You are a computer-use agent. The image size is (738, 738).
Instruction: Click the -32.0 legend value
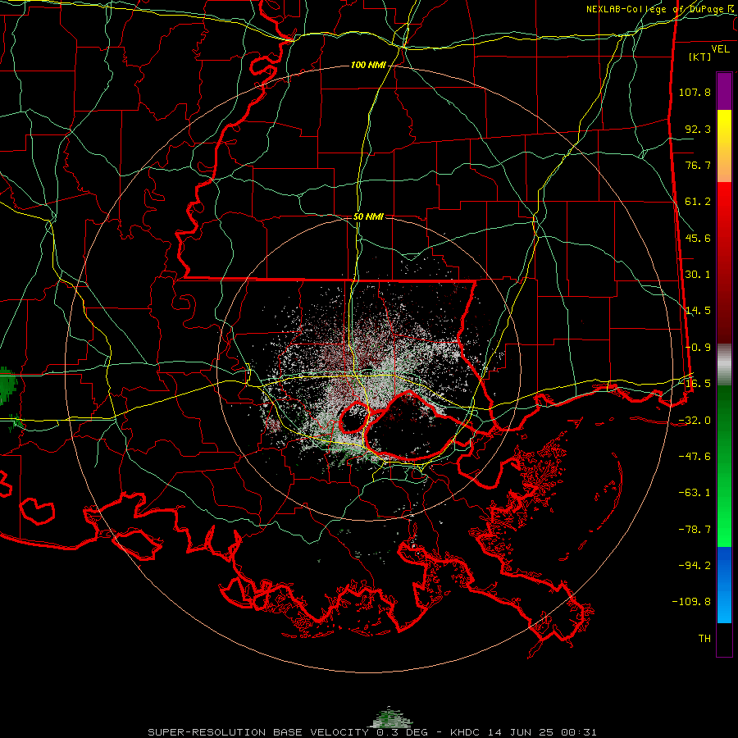click(x=695, y=421)
